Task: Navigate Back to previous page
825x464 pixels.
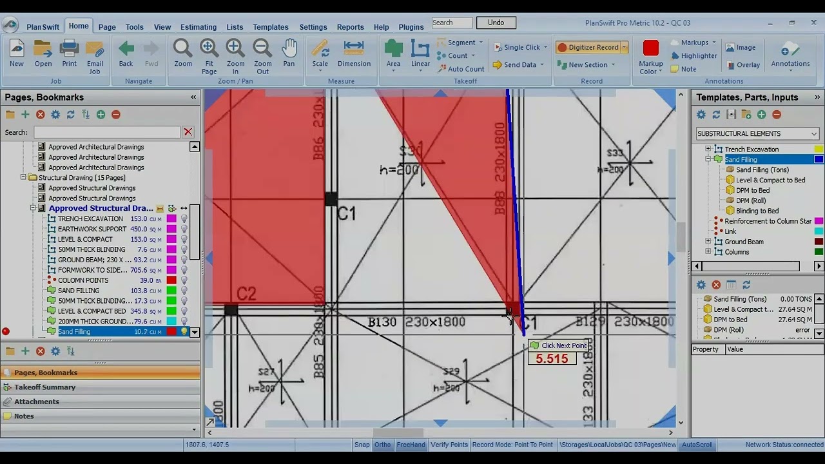Action: 126,53
